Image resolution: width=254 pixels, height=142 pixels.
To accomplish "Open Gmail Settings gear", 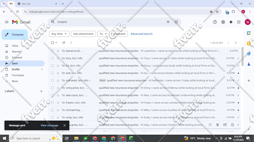I will (x=223, y=22).
